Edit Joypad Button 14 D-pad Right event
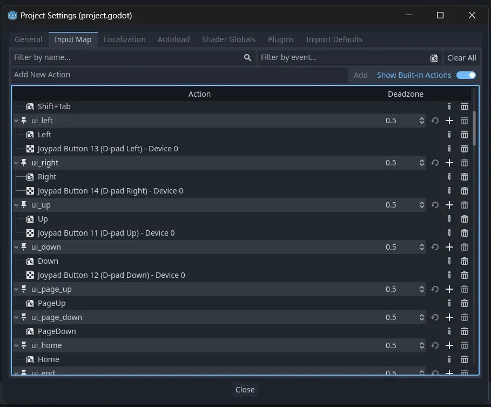Viewport: 491px width, 407px height. 449,191
